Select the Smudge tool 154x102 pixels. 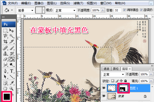tap(5, 64)
